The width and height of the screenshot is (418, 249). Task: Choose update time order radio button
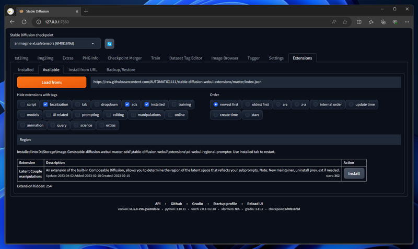[351, 104]
